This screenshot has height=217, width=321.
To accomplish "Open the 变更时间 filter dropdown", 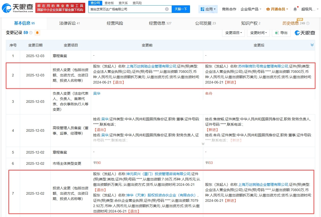I will click(258, 32).
